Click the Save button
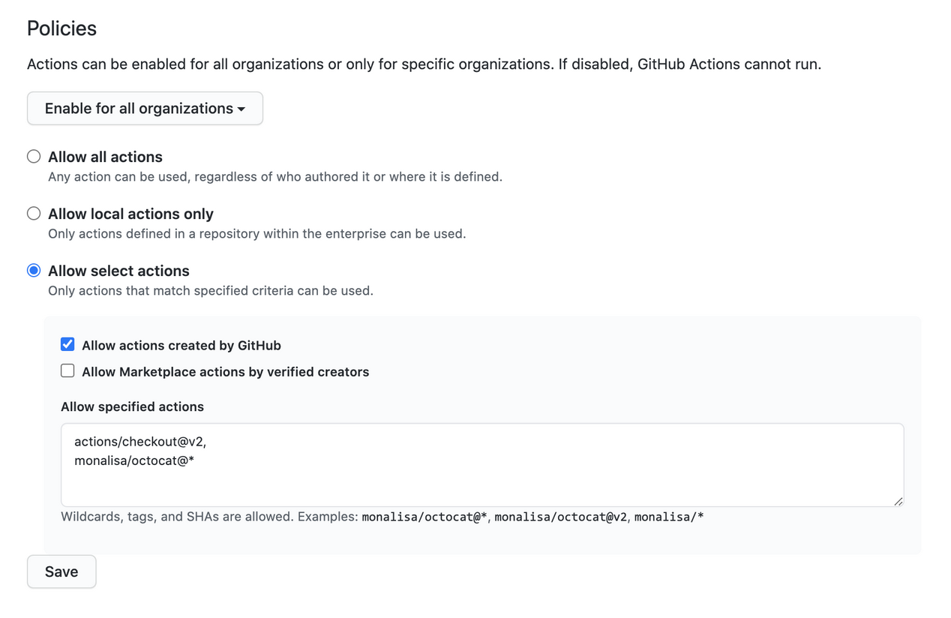Screen dimensions: 951x618 (61, 571)
